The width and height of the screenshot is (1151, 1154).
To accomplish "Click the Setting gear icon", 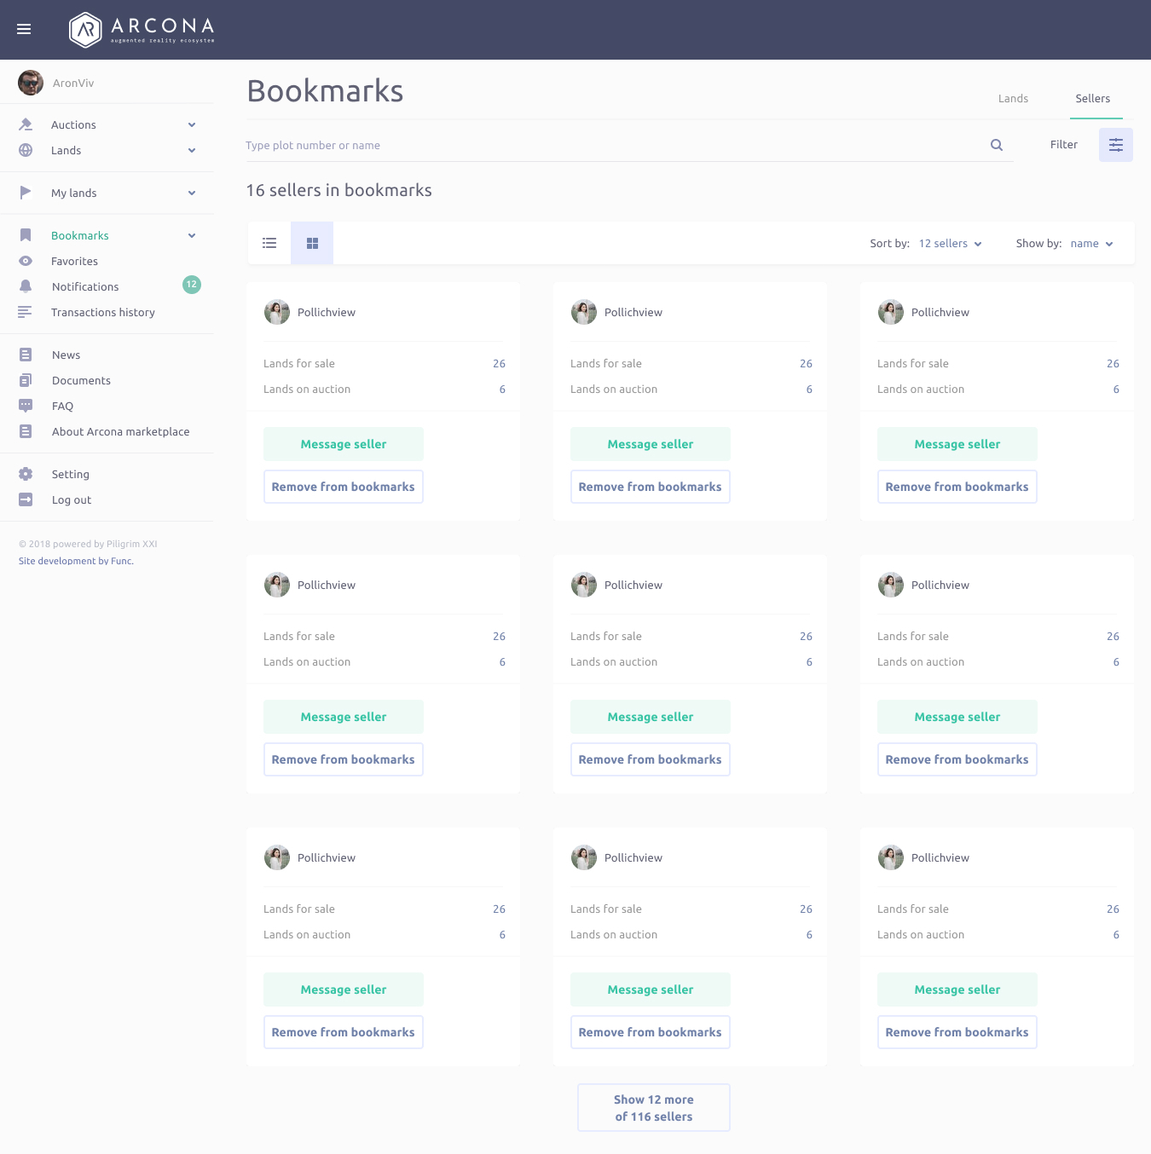I will (x=26, y=474).
